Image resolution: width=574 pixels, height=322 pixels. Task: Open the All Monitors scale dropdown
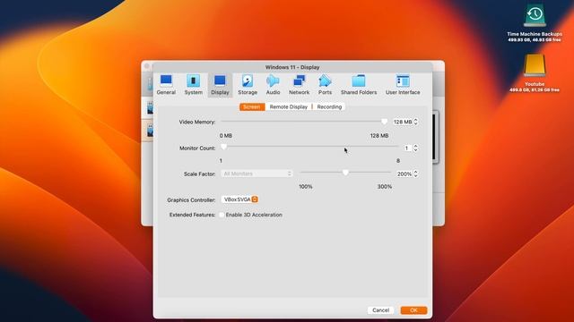pos(257,174)
